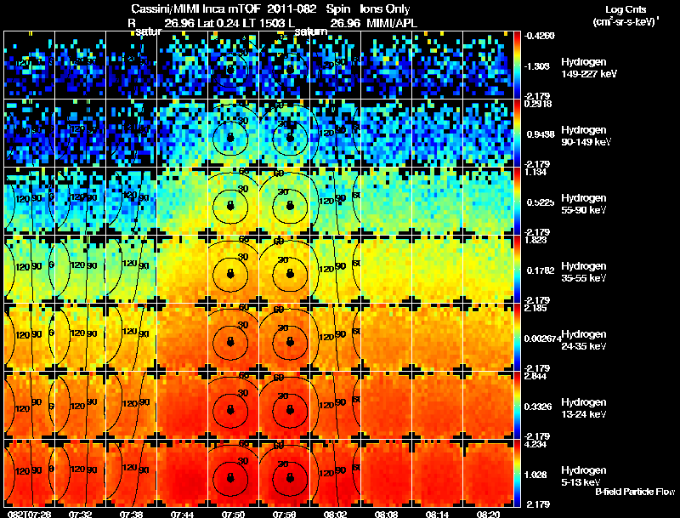Select the 07:44 timestamp label
The width and height of the screenshot is (680, 518).
[x=182, y=515]
